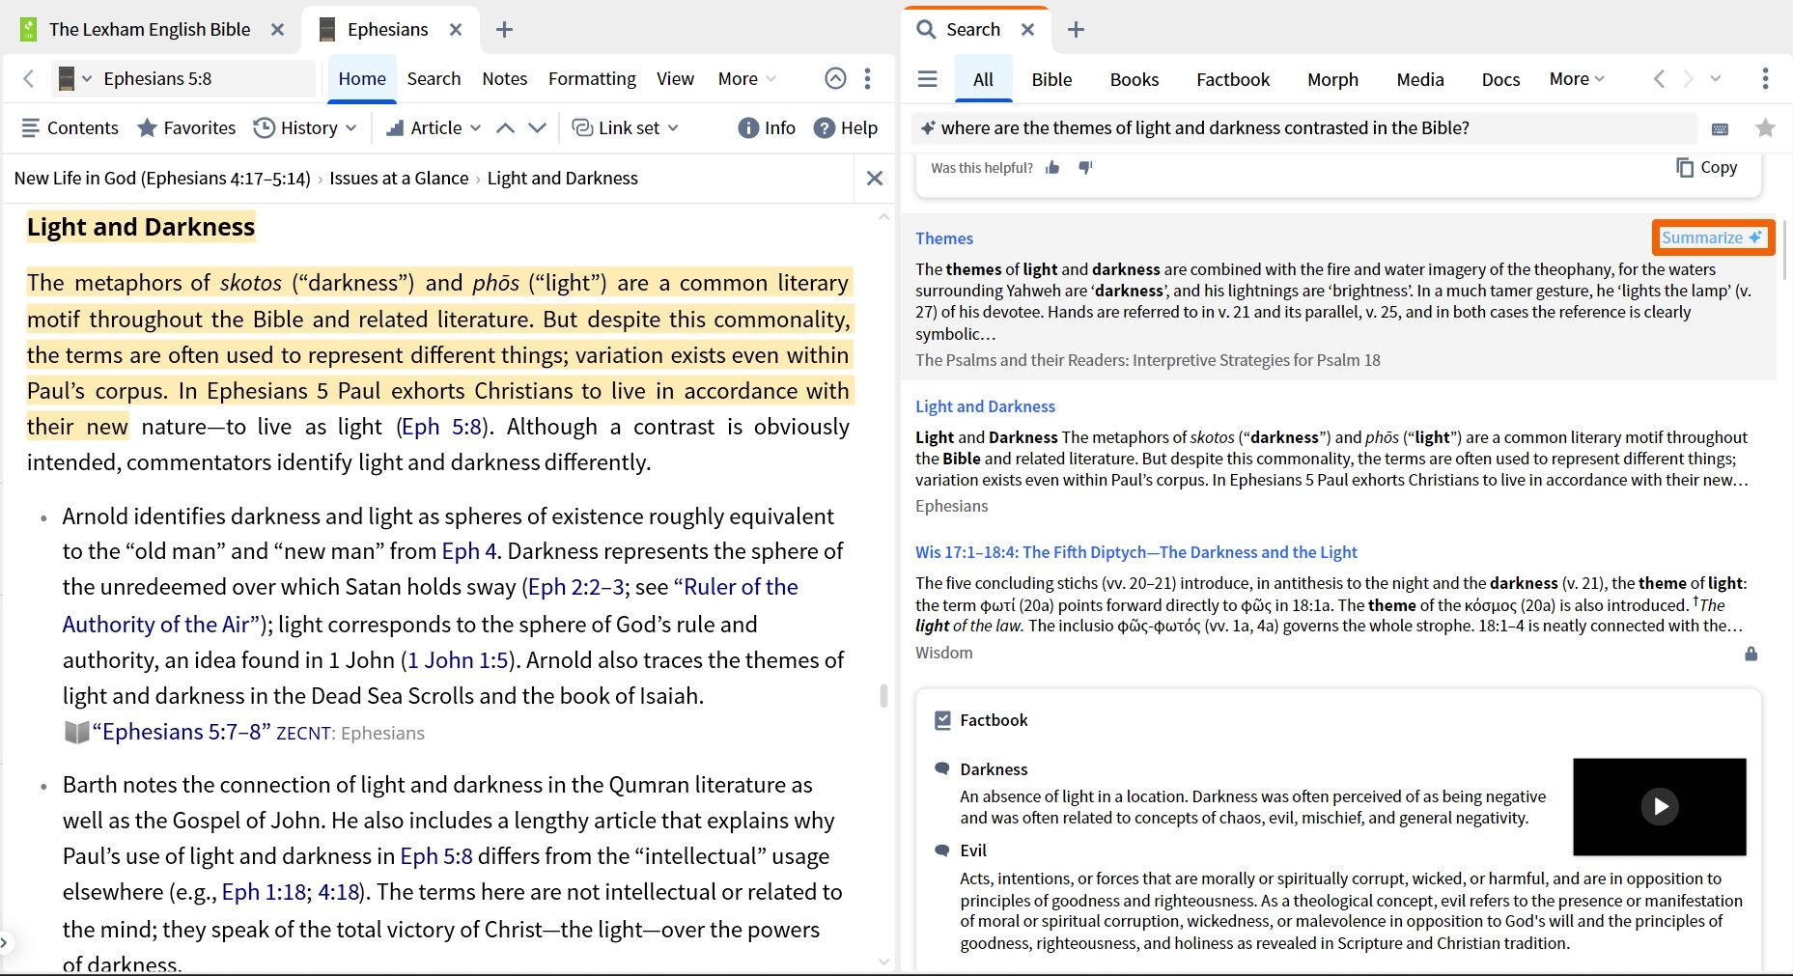The width and height of the screenshot is (1793, 976).
Task: Go to the previous search in history
Action: pos(1659,79)
